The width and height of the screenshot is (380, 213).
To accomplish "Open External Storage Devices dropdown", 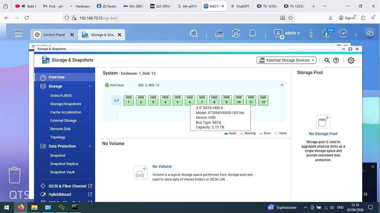I will (287, 60).
